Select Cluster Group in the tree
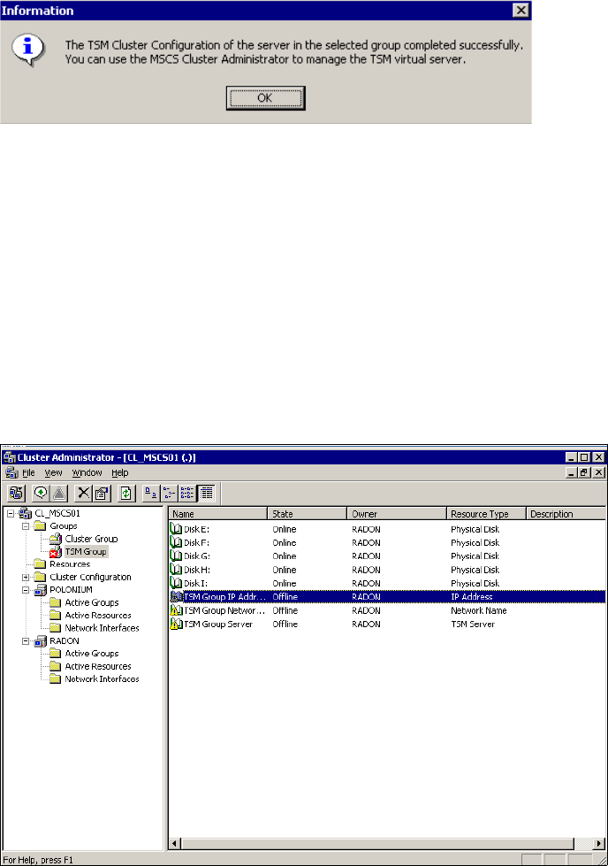 (92, 539)
